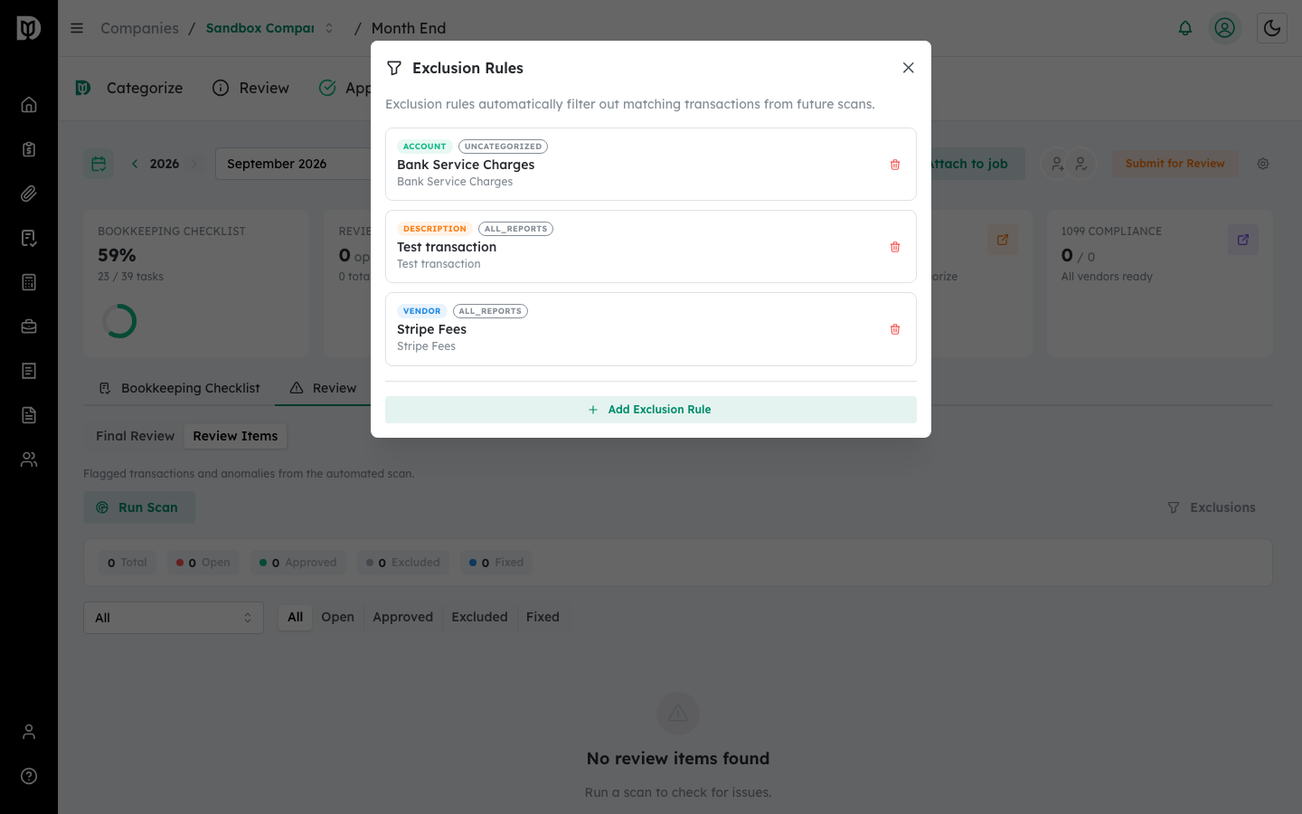Viewport: 1302px width, 814px height.
Task: Filter by Excluded status tab
Action: click(479, 617)
